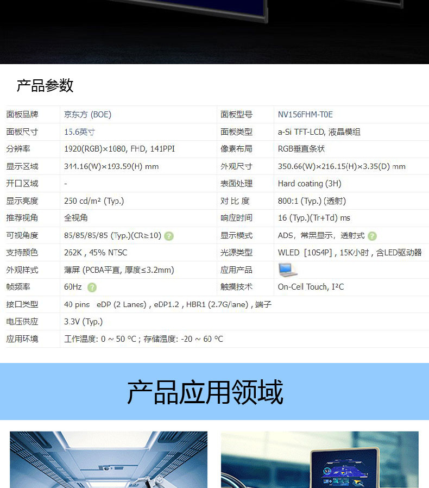429x488 pixels.
Task: Select the 60Hz frame rate value
Action: pos(73,287)
